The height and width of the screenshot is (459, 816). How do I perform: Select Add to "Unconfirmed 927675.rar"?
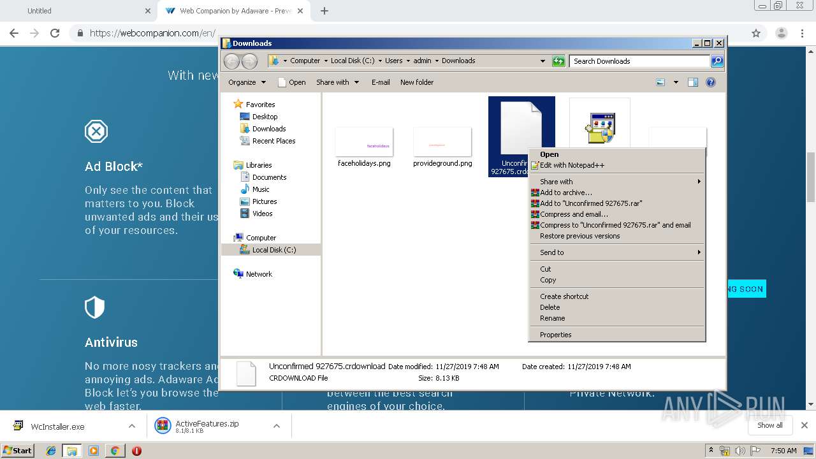[x=617, y=203]
